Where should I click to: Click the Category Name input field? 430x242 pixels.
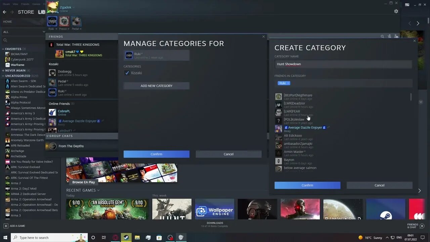(343, 64)
